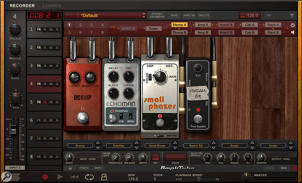The image size is (302, 183).
Task: Switch to the LOOPER tab
Action: click(x=52, y=6)
